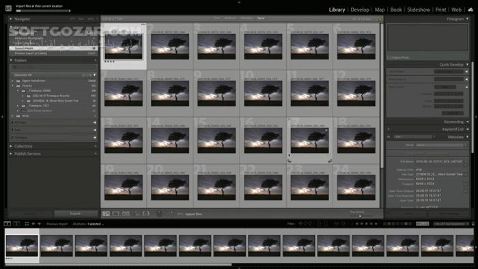Switch to Compare view in toolbar
This screenshot has height=269, width=478.
[x=126, y=214]
